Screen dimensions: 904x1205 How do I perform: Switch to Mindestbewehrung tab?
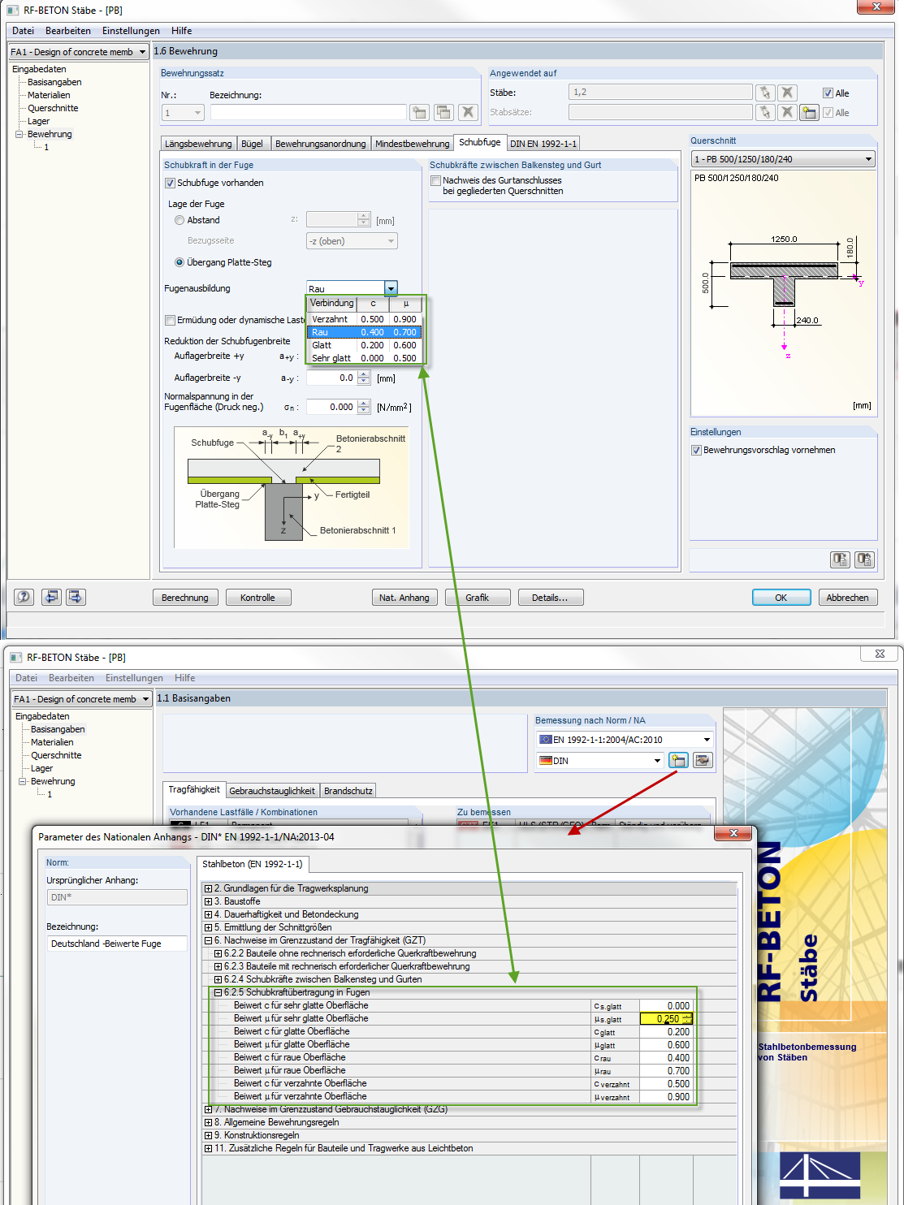click(412, 144)
